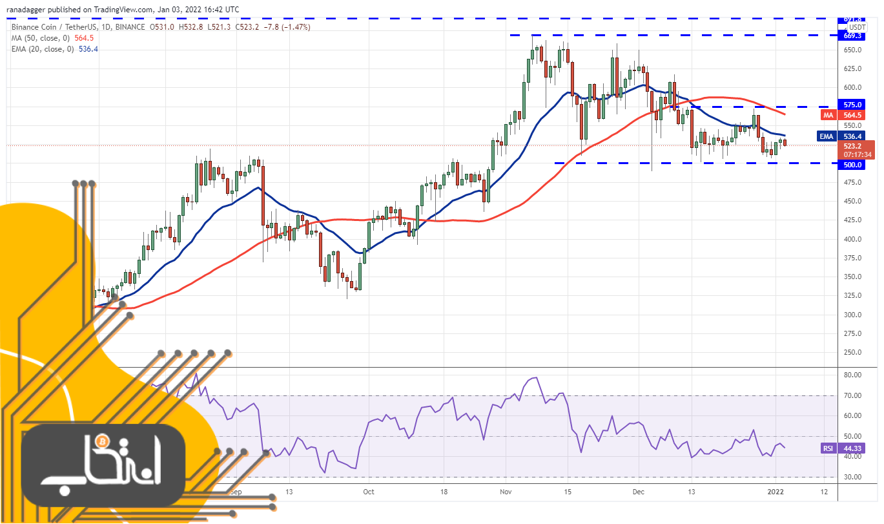
Task: Click the 07:17:34 bar countdown label
Action: 858,154
